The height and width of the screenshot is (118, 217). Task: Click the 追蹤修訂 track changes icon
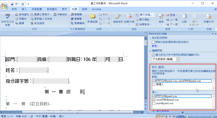coord(117,16)
